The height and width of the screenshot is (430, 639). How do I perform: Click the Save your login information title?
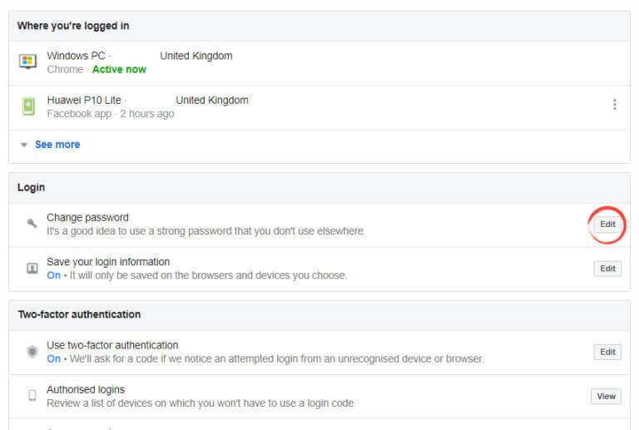pos(108,262)
